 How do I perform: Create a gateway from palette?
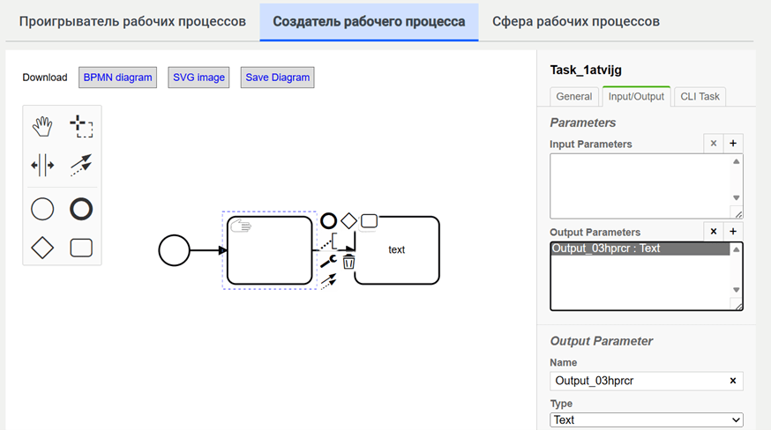(x=42, y=248)
